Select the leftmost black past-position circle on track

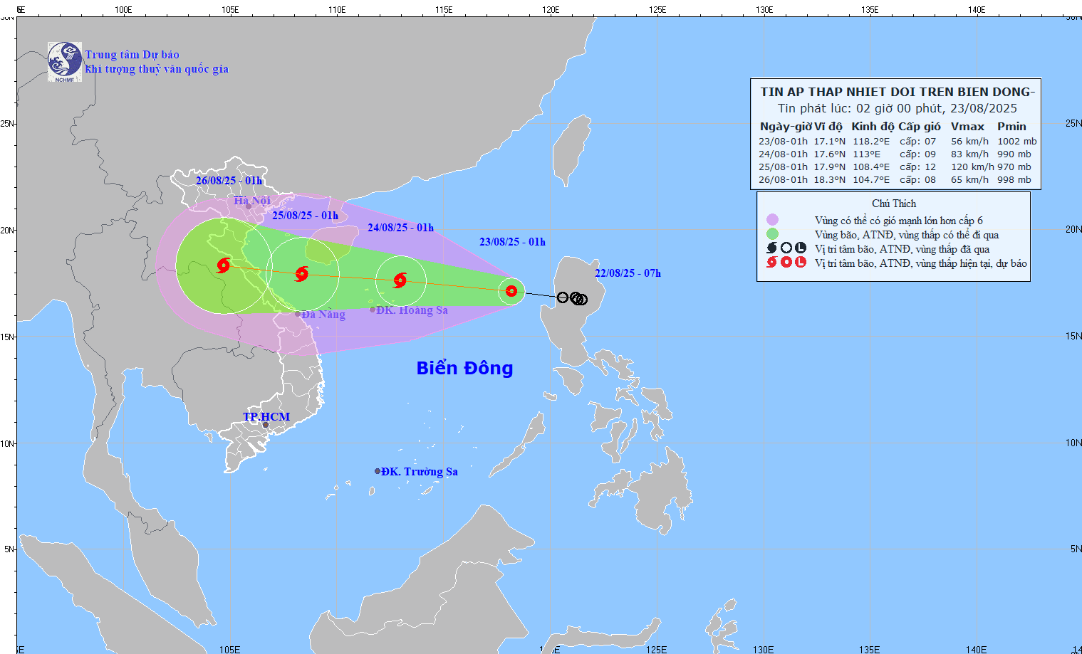563,297
